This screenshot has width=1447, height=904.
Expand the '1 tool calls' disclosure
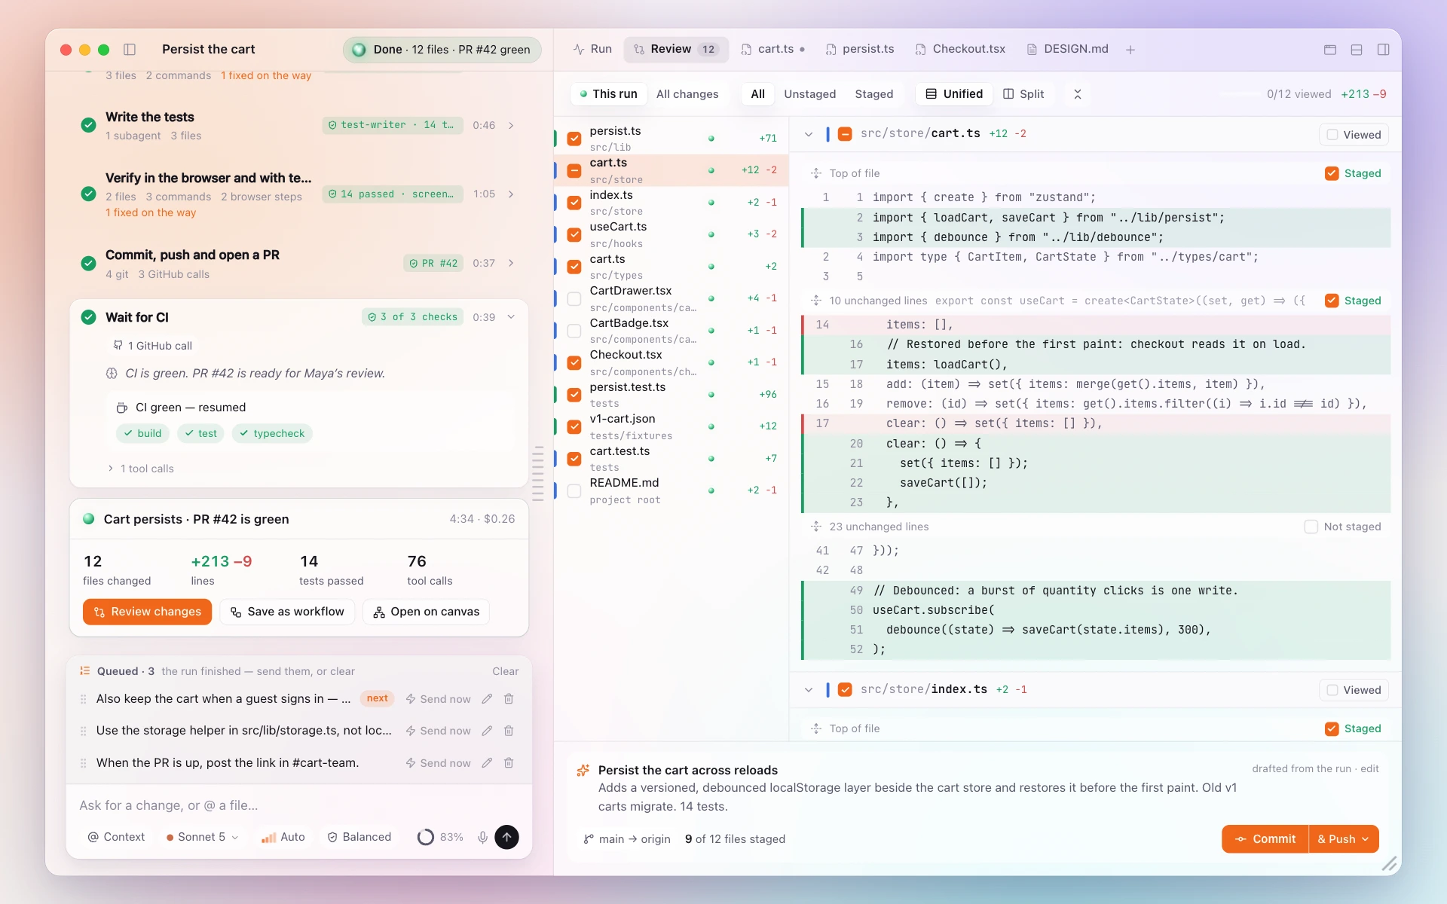point(141,469)
